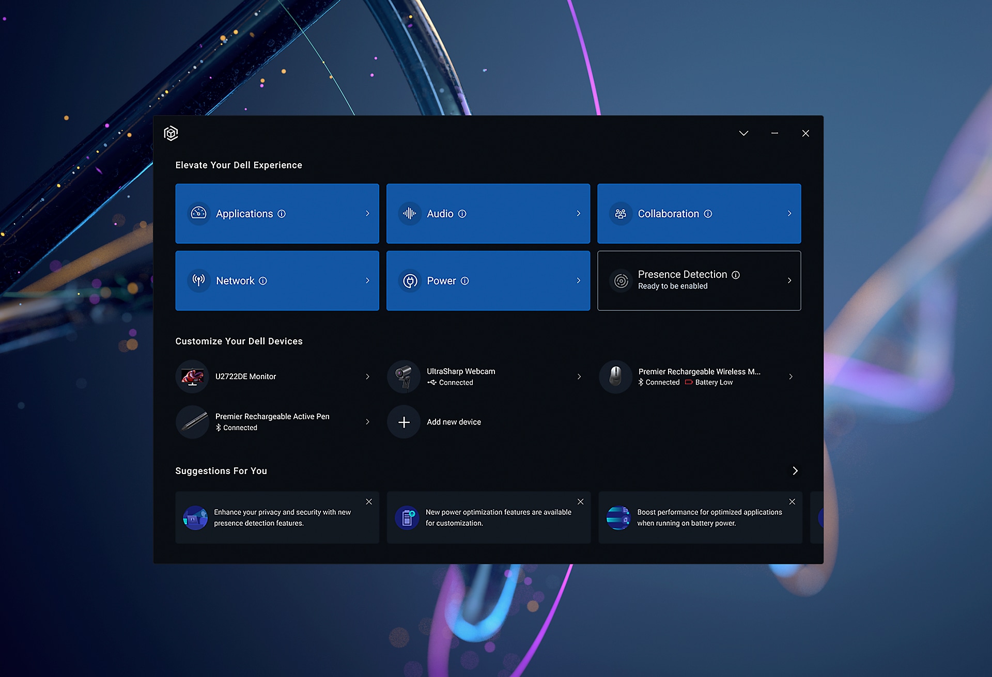Open the Applications settings panel
992x677 pixels.
coord(277,213)
